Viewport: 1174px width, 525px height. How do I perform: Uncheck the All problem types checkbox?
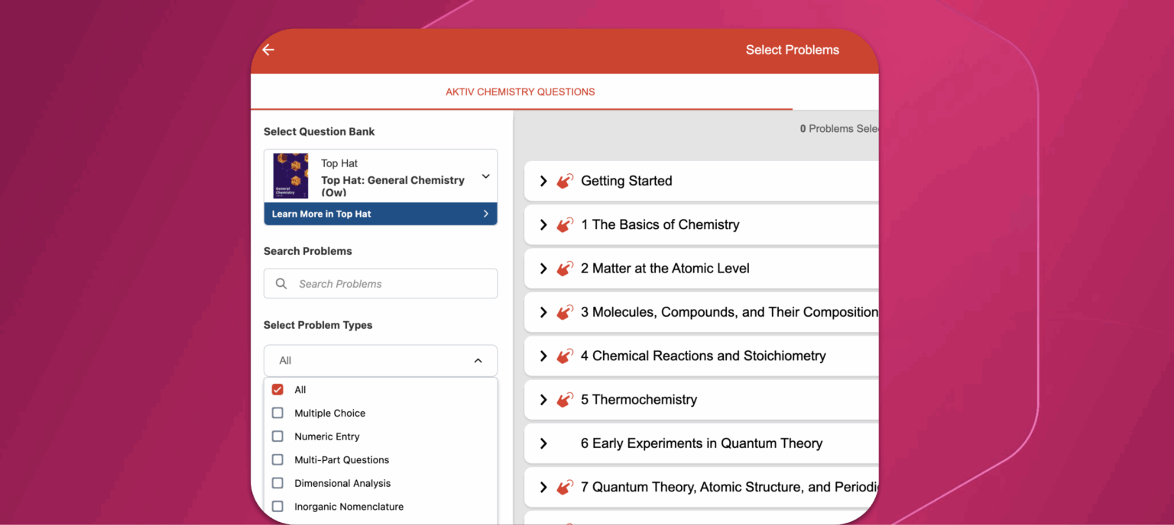277,389
